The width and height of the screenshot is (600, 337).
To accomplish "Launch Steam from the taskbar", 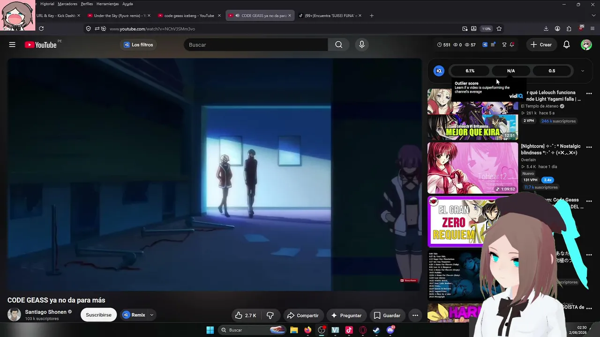I will coord(376,330).
